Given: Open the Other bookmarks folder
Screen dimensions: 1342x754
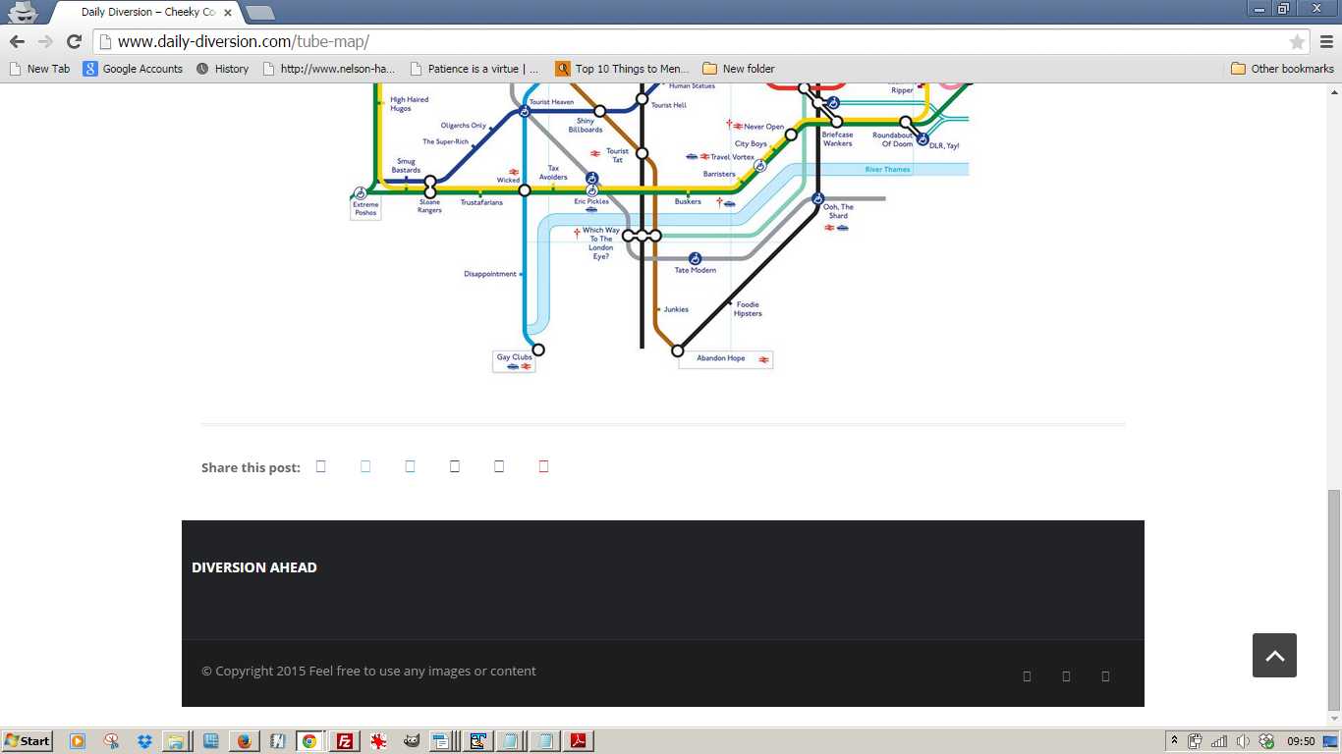Looking at the screenshot, I should 1282,69.
